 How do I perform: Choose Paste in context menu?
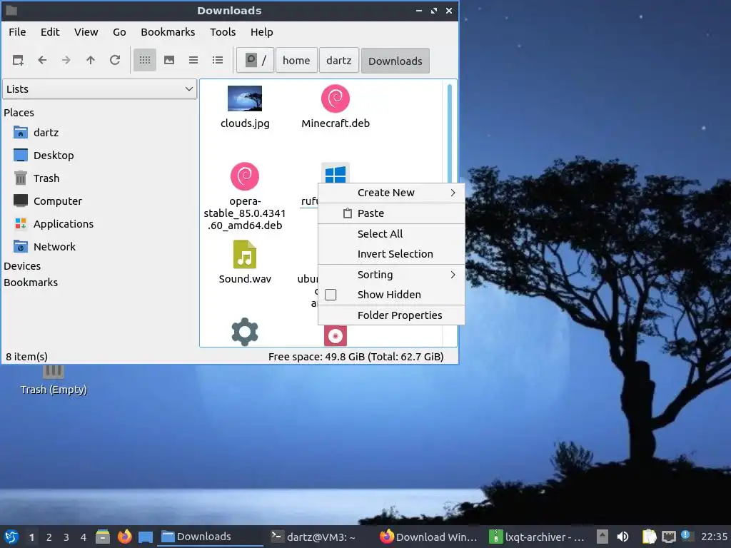pyautogui.click(x=391, y=213)
